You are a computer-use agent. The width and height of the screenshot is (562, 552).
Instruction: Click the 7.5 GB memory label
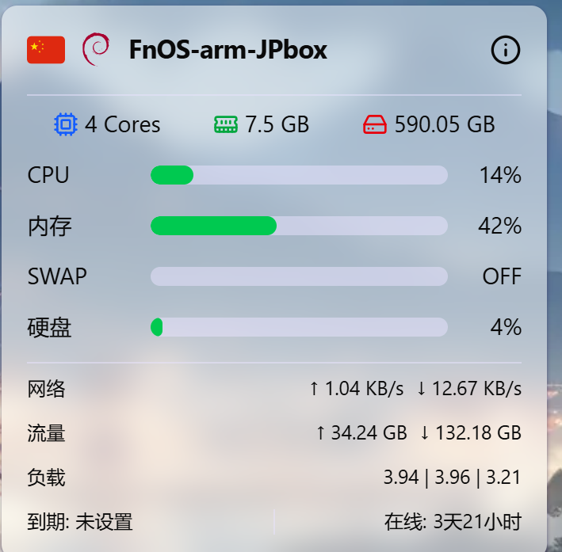[277, 124]
